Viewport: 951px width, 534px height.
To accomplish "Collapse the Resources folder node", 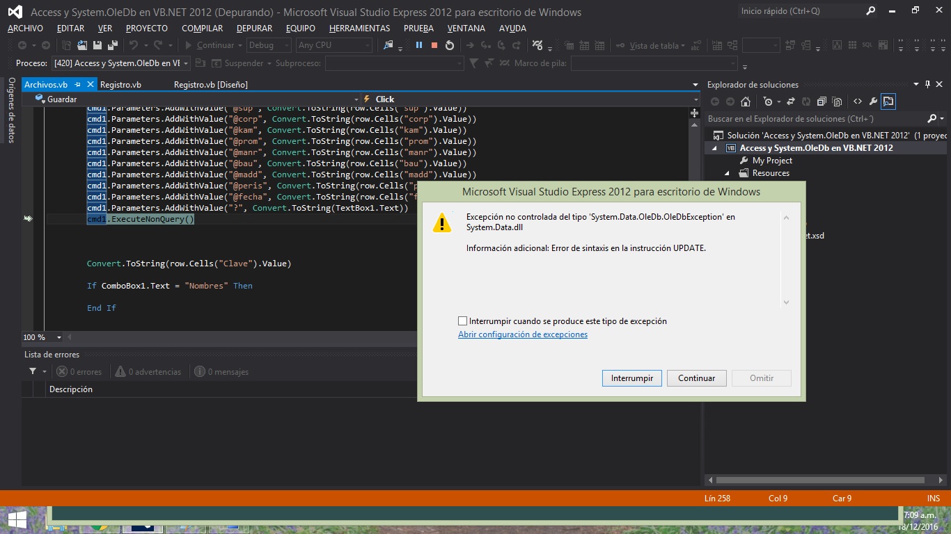I will 728,173.
